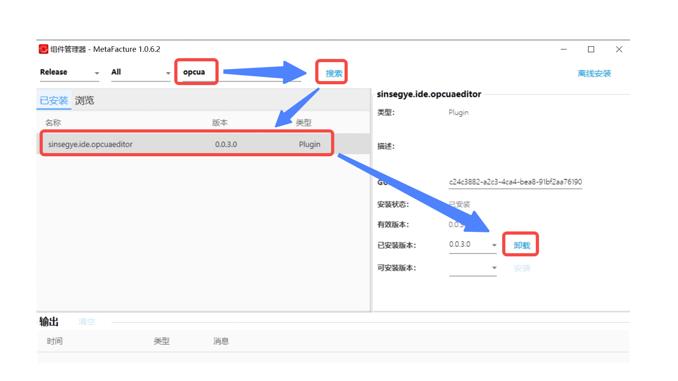Minimize the component manager window
678x381 pixels.
click(564, 49)
